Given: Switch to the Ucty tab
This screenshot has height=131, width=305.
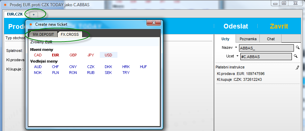Looking at the screenshot, I should 225,39.
